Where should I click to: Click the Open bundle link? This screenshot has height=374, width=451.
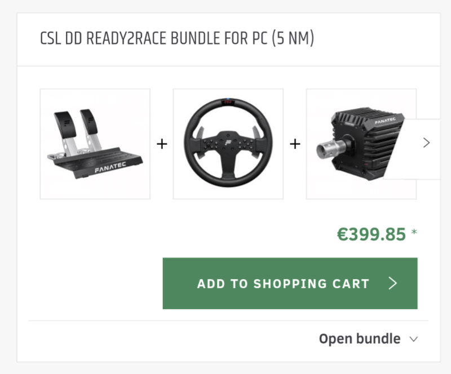360,339
